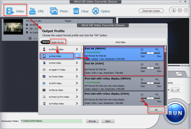This screenshot has width=191, height=129.
Task: Open the folder tab icon in main window
Action: (179, 74)
